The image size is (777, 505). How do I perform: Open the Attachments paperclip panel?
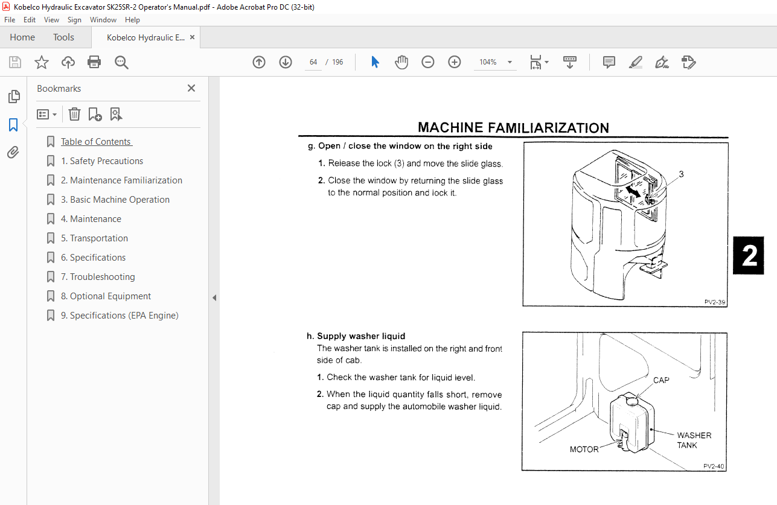(x=13, y=153)
